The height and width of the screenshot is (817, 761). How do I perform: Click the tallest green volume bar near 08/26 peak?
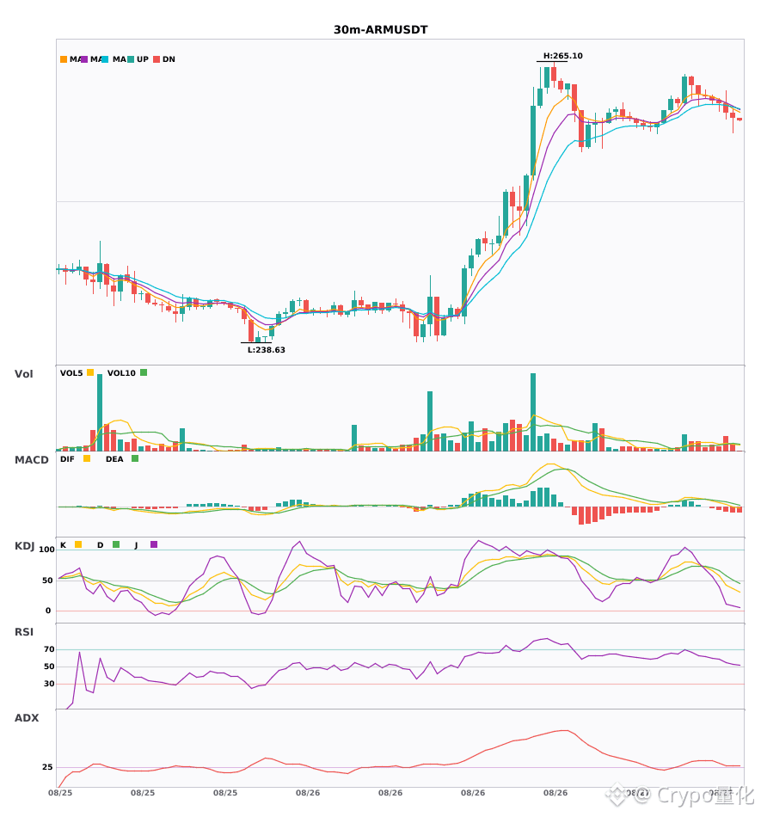pos(533,412)
